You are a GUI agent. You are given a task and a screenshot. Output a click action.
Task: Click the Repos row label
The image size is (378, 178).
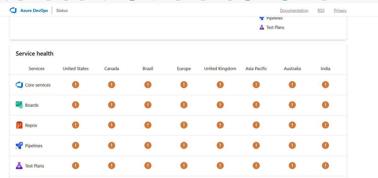pos(31,125)
